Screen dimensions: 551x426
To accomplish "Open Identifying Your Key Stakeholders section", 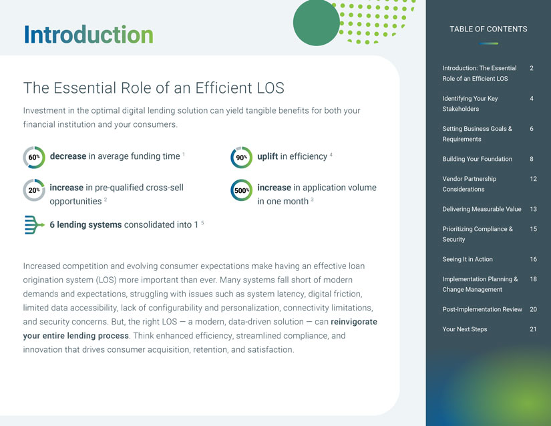I will coord(470,103).
